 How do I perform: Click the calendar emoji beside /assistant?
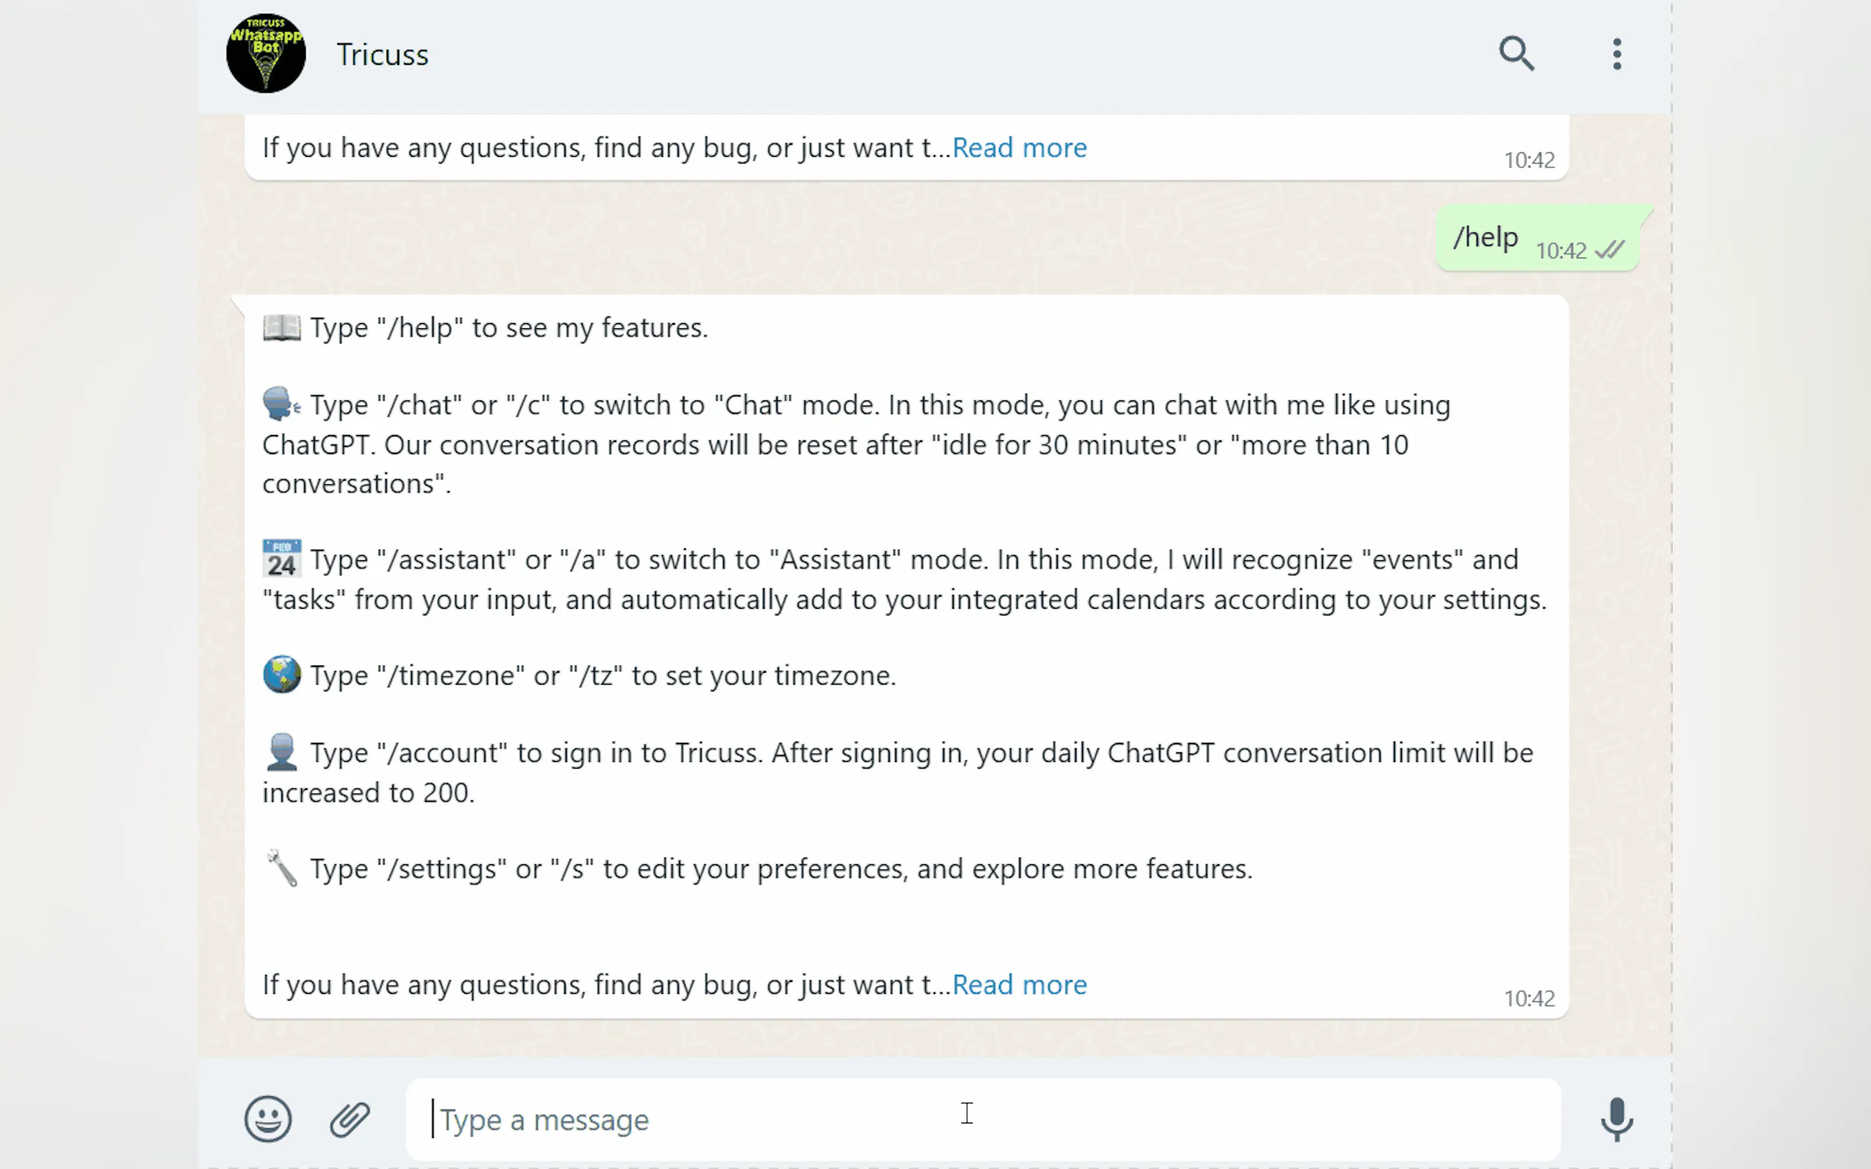pos(281,559)
